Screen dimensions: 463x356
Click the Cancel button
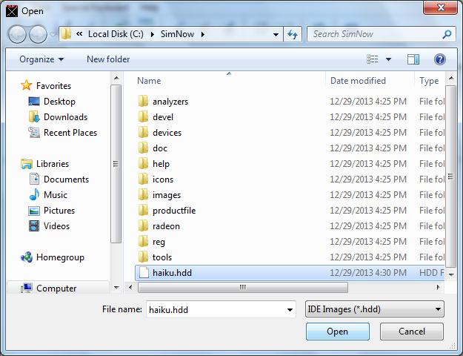coord(412,332)
